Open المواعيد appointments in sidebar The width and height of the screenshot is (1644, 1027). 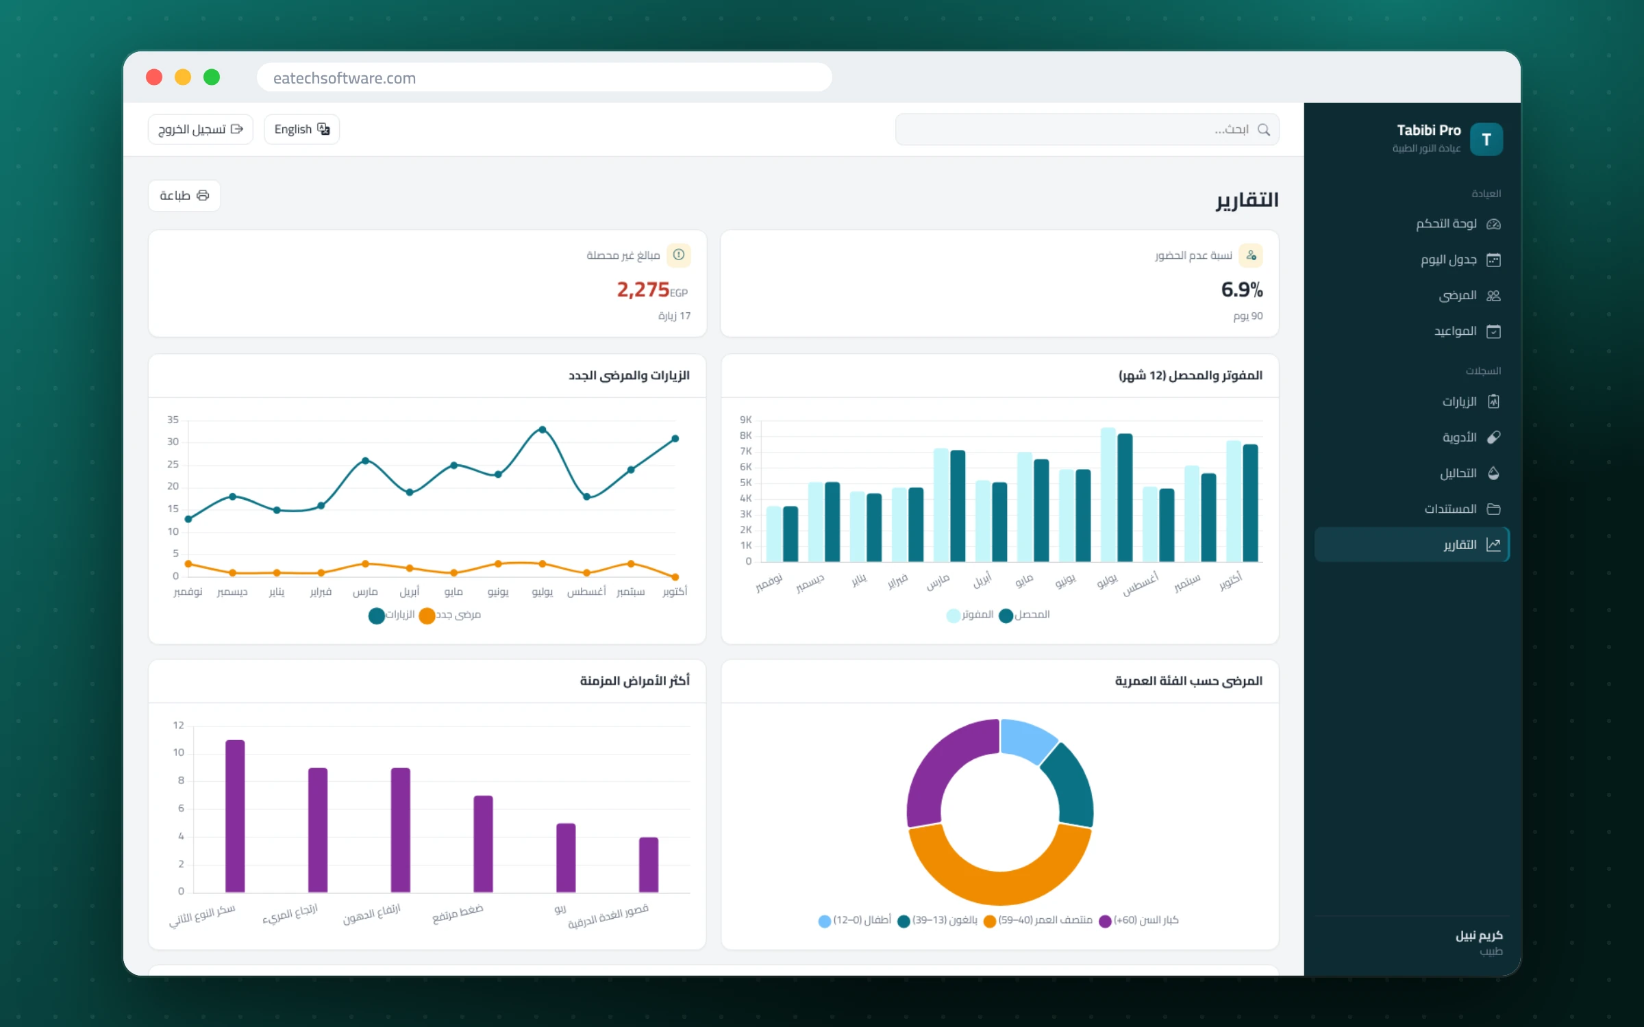(x=1412, y=331)
